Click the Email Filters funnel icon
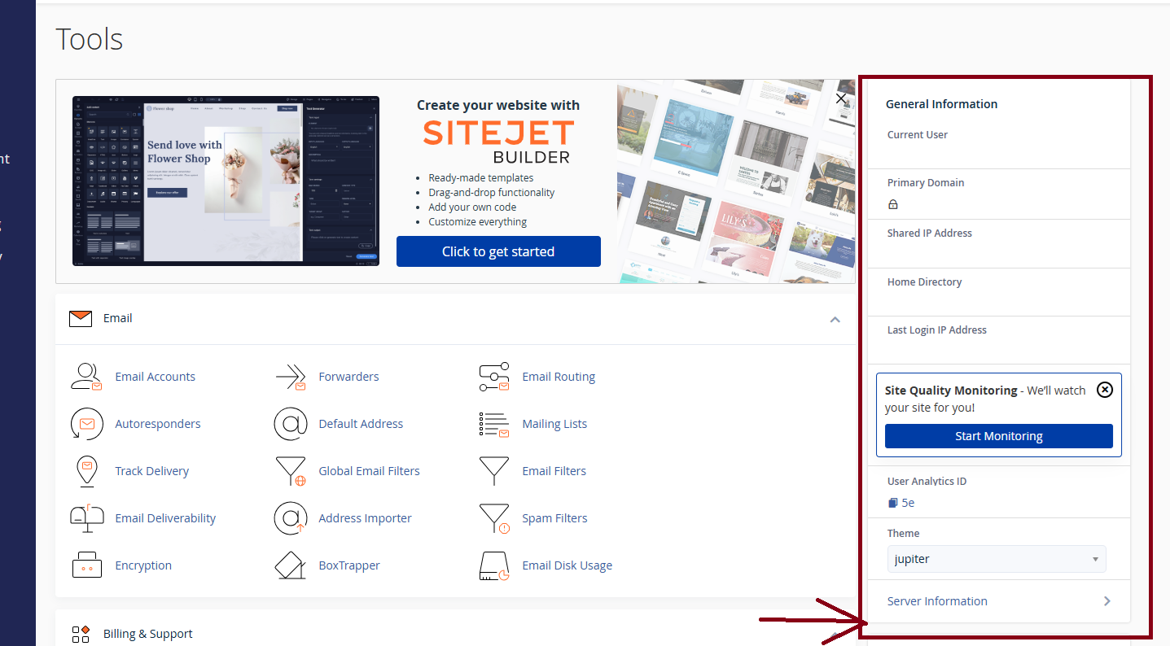1170x646 pixels. 493,471
